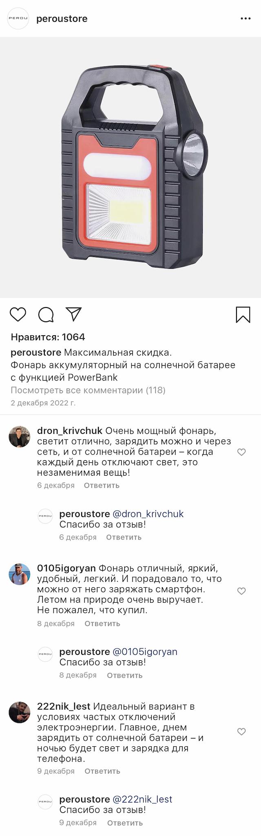Reply to 222nik_lest's comment
This screenshot has width=261, height=836.
point(102,771)
